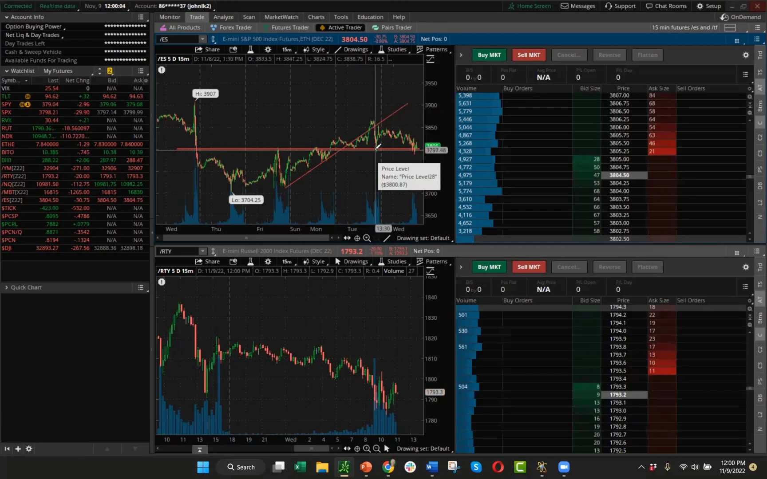The image size is (767, 479).
Task: Toggle the Trd sidebar tab beside the /ES ladder
Action: (x=760, y=55)
